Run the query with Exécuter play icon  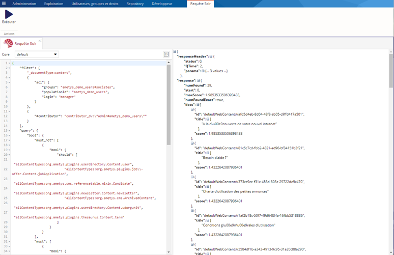pos(9,14)
